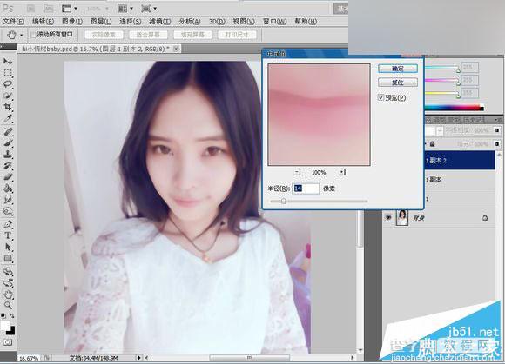
Task: Click 实际像素 button
Action: point(104,35)
